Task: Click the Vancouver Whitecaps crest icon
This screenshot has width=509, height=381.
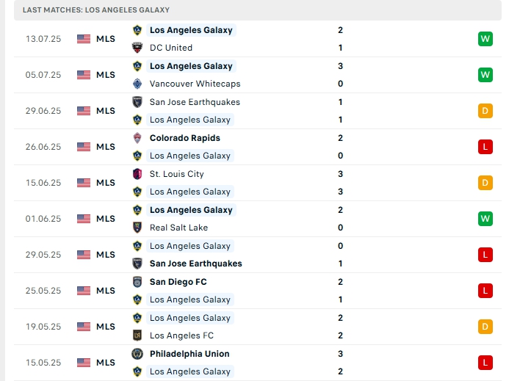Action: pos(137,84)
